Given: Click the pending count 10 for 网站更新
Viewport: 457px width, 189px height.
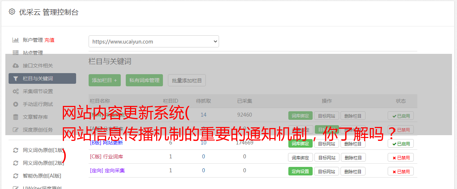Looking at the screenshot, I should (x=203, y=143).
